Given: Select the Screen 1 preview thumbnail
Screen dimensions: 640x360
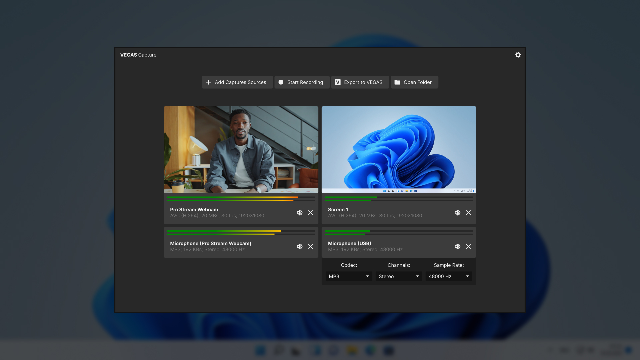Looking at the screenshot, I should (x=399, y=149).
